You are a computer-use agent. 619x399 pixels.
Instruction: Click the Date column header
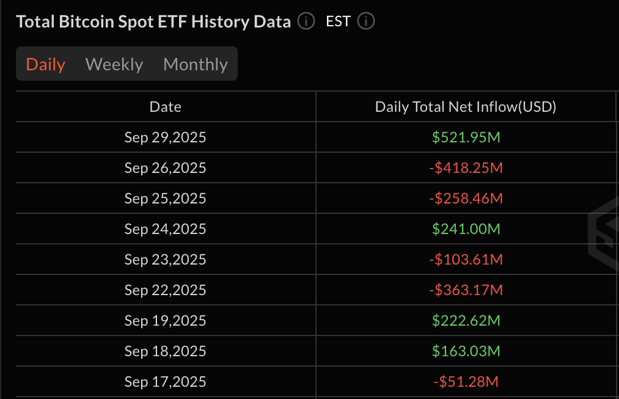point(165,106)
